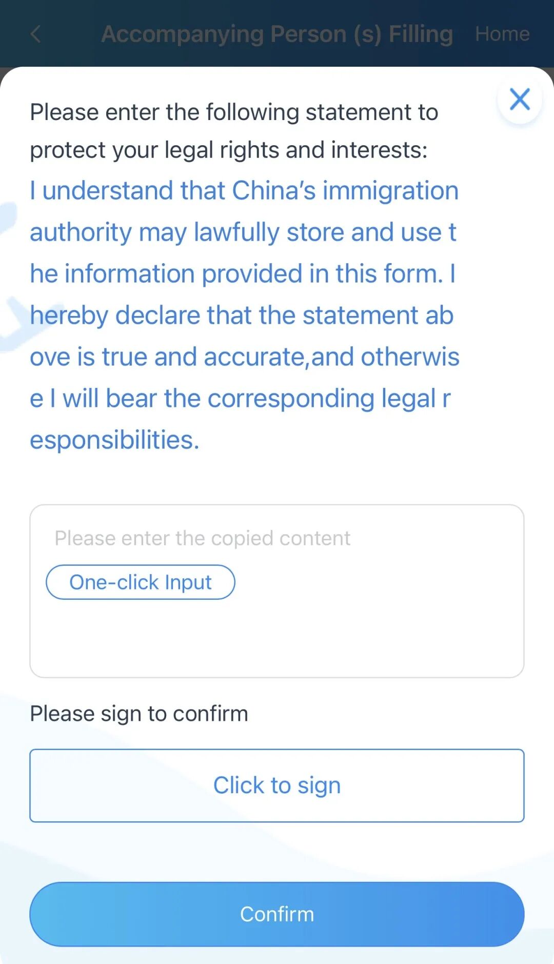
Task: Click the 'Please enter the copied content' placeholder
Action: point(203,538)
